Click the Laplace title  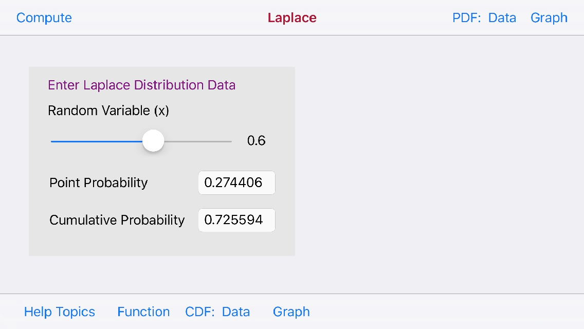291,17
